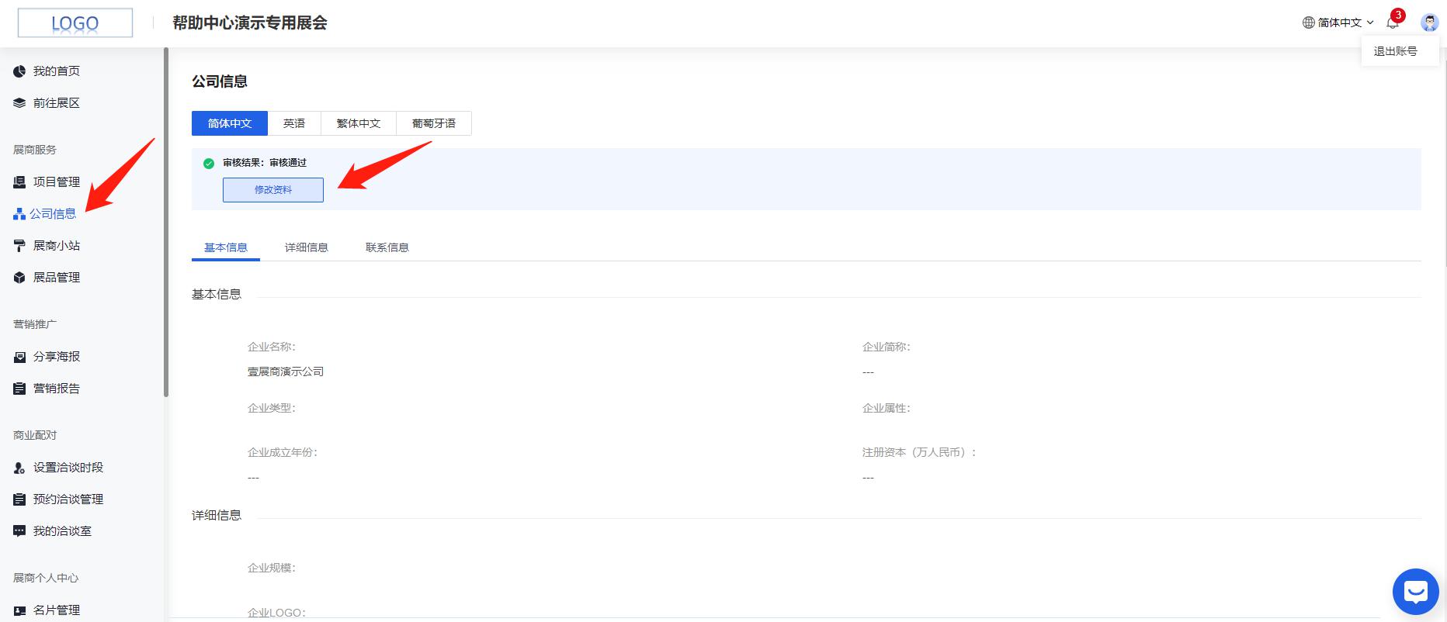Open the 联系信息 tab
This screenshot has height=622, width=1447.
pos(387,247)
